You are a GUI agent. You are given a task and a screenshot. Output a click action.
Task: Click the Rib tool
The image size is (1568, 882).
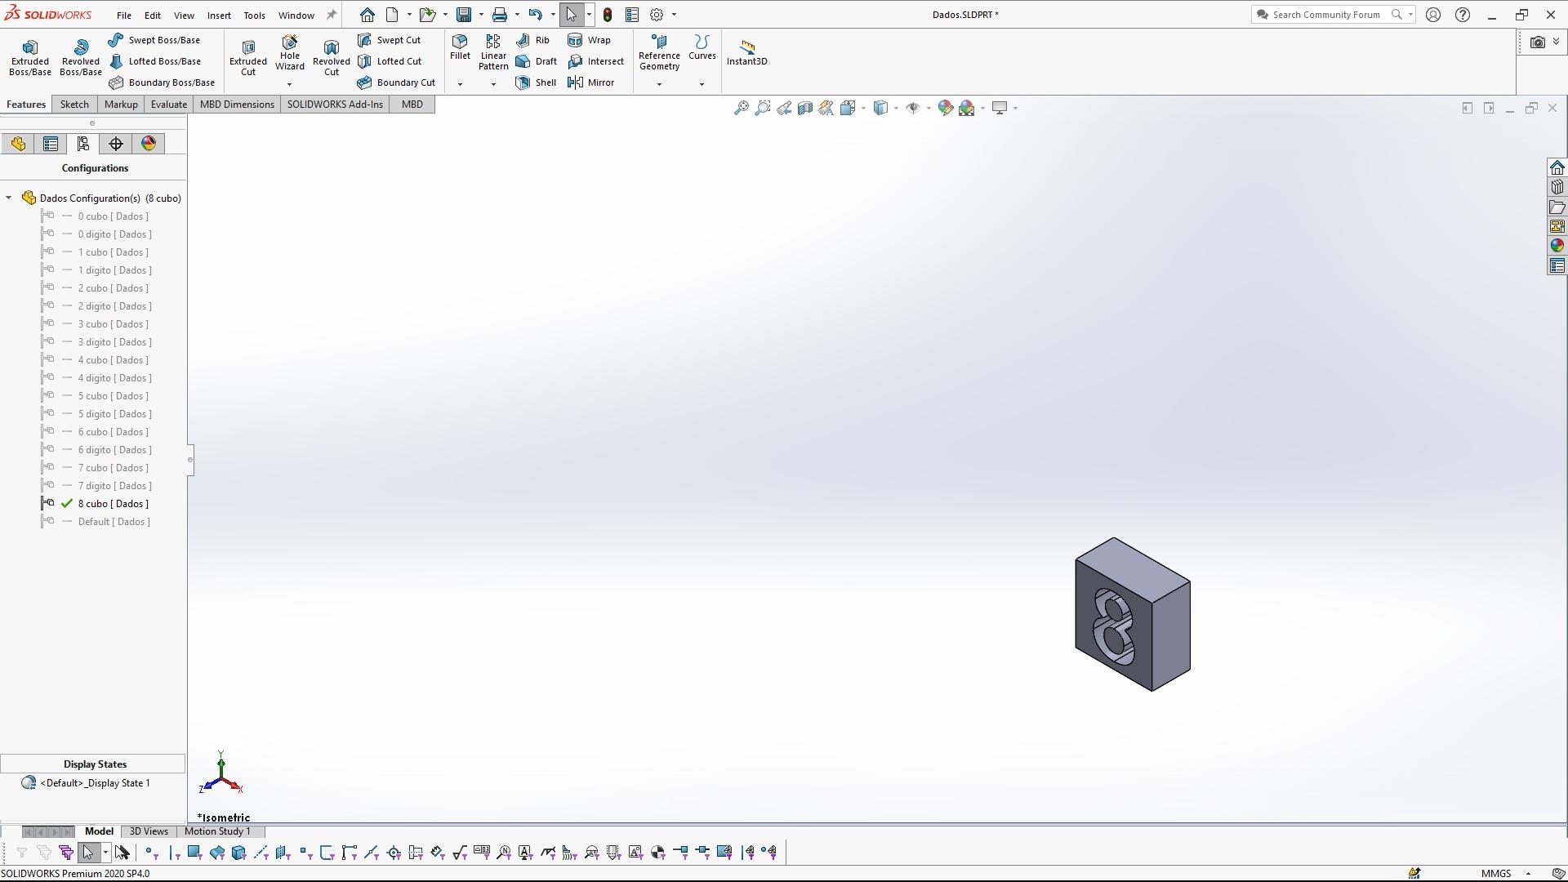point(532,40)
